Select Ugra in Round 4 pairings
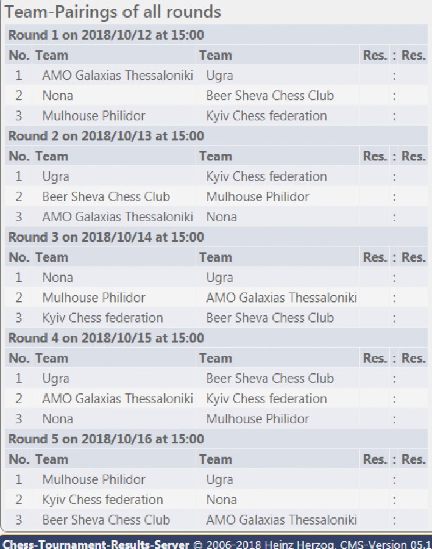Viewport: 432px width, 549px height. point(55,378)
